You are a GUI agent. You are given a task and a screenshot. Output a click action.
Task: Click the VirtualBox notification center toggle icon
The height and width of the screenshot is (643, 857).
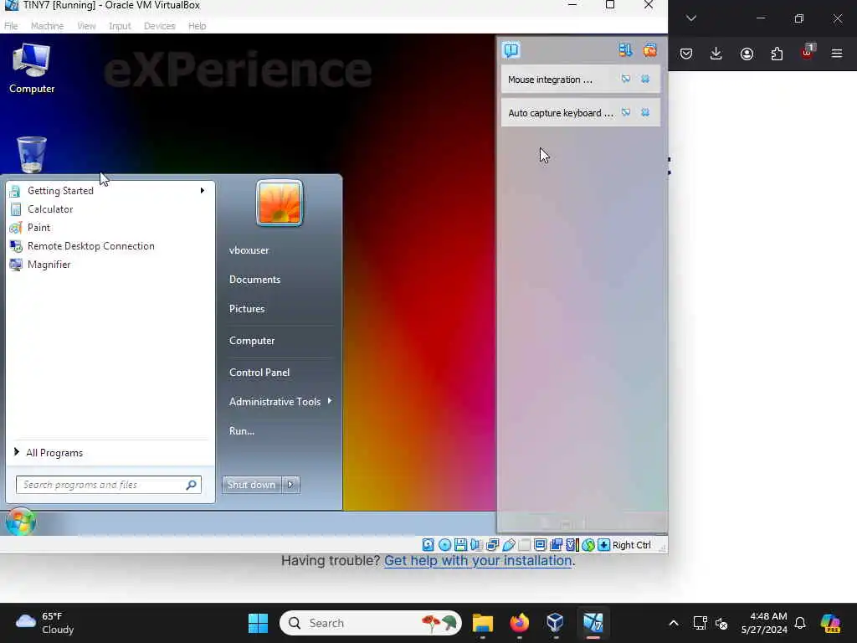click(x=511, y=50)
